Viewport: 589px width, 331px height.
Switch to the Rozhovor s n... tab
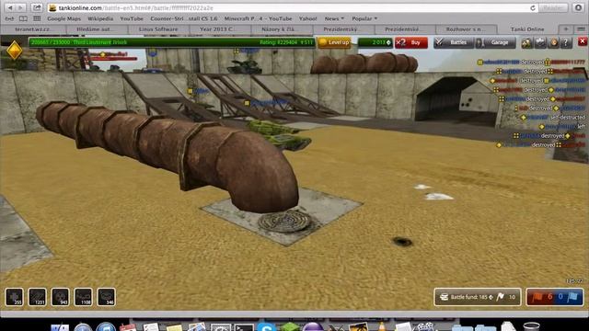(x=467, y=29)
